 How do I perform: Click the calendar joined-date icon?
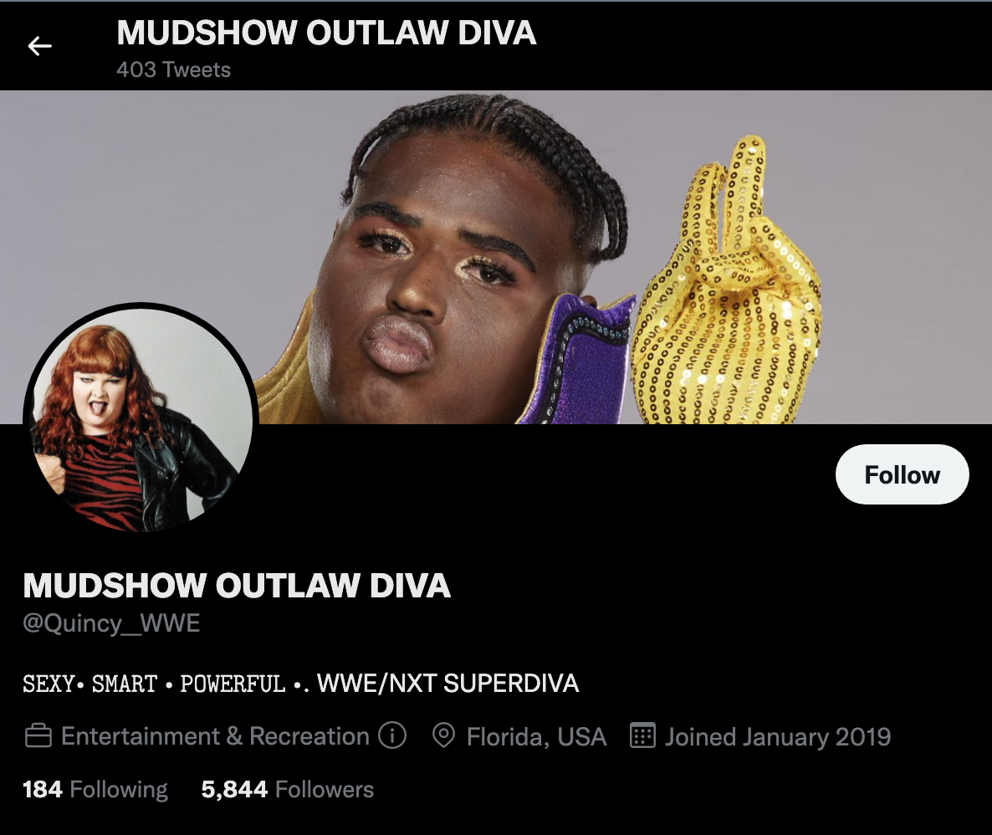(642, 735)
